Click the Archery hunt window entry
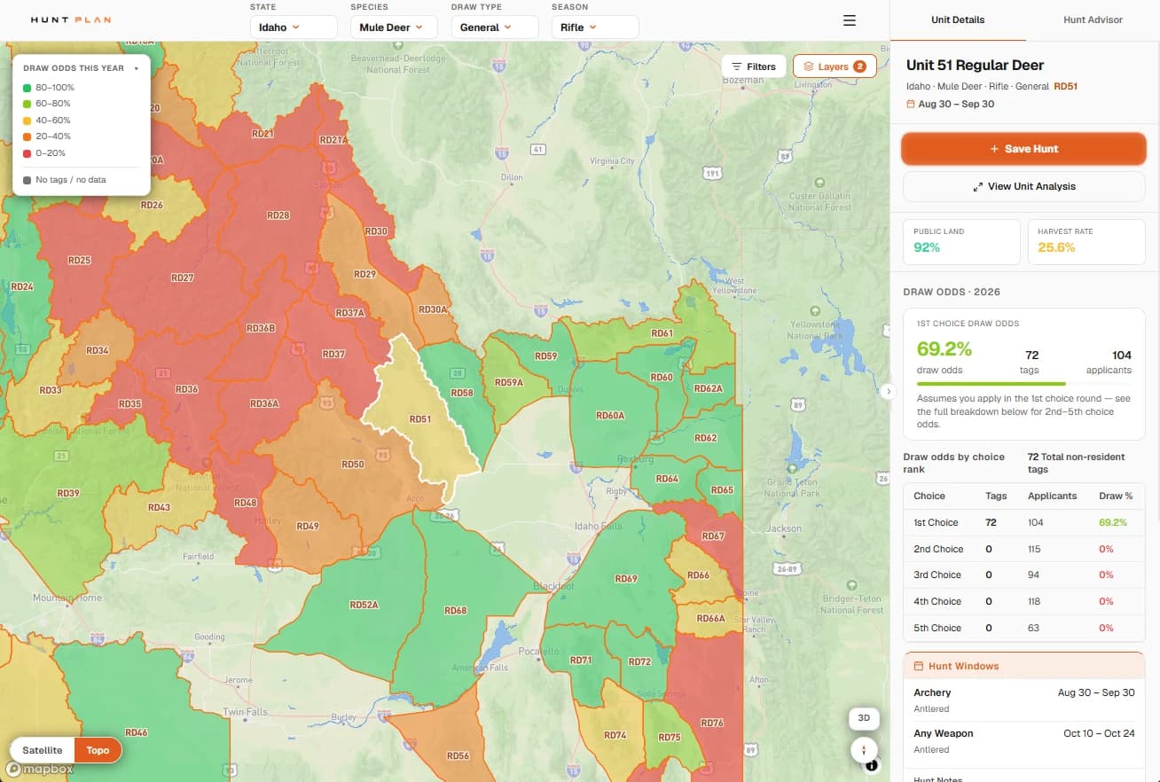Screen dimensions: 1160x782 click(x=1024, y=700)
